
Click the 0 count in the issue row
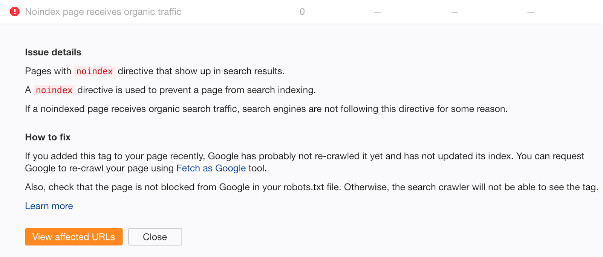302,12
